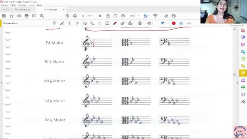Open the line thickness control
The width and height of the screenshot is (247, 139).
click(x=181, y=23)
